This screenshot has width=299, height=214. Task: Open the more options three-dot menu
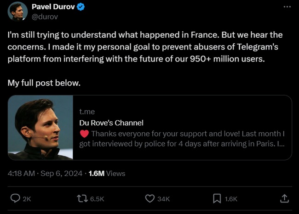pos(287,7)
